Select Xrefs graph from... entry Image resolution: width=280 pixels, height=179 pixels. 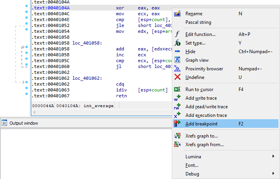pos(204,145)
